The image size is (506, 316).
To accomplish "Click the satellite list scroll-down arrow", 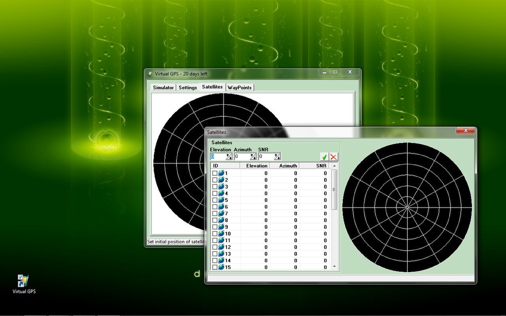I will (x=334, y=267).
